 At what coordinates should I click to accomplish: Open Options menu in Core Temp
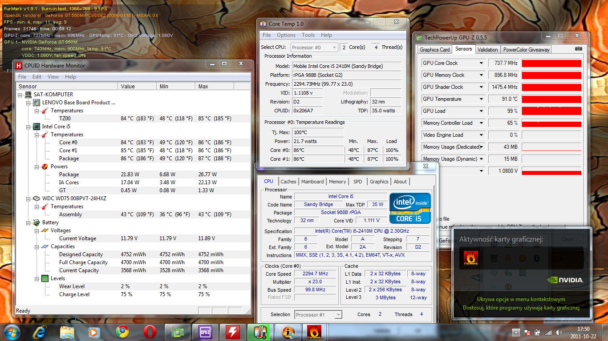coord(286,35)
